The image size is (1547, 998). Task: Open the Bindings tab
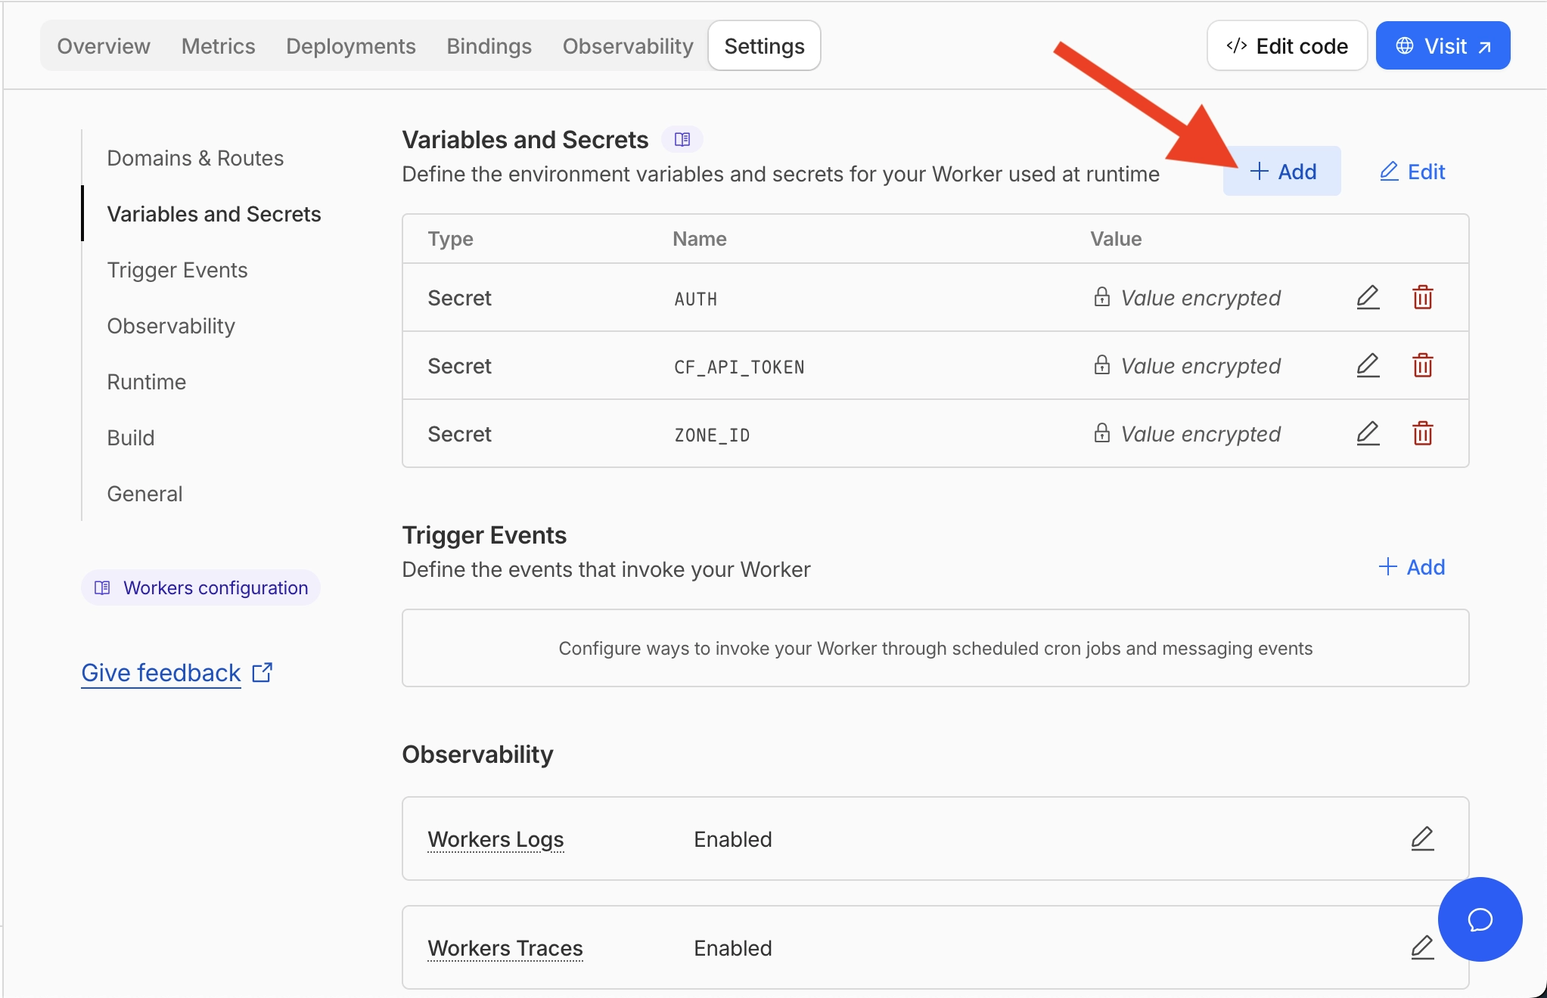(x=489, y=46)
